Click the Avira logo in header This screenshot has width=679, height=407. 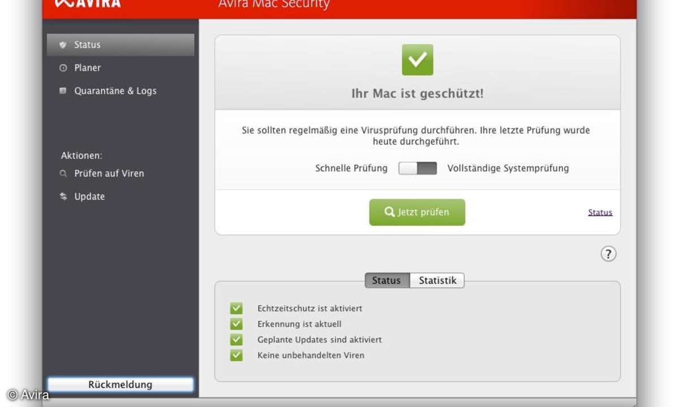click(88, 4)
